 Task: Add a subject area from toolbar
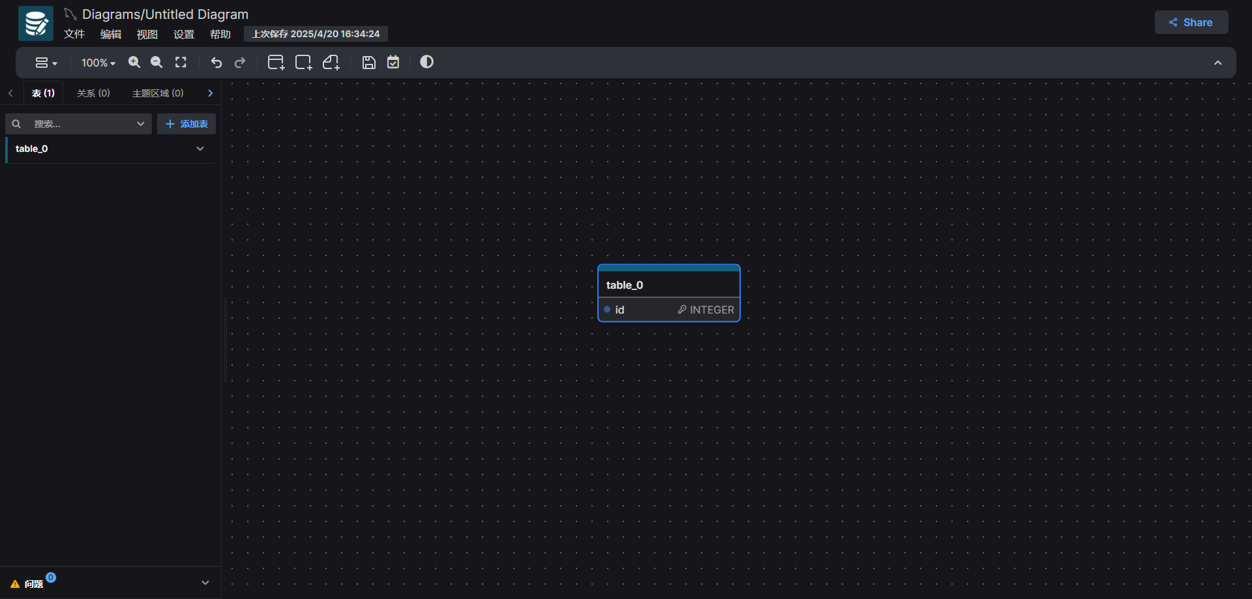pyautogui.click(x=303, y=63)
